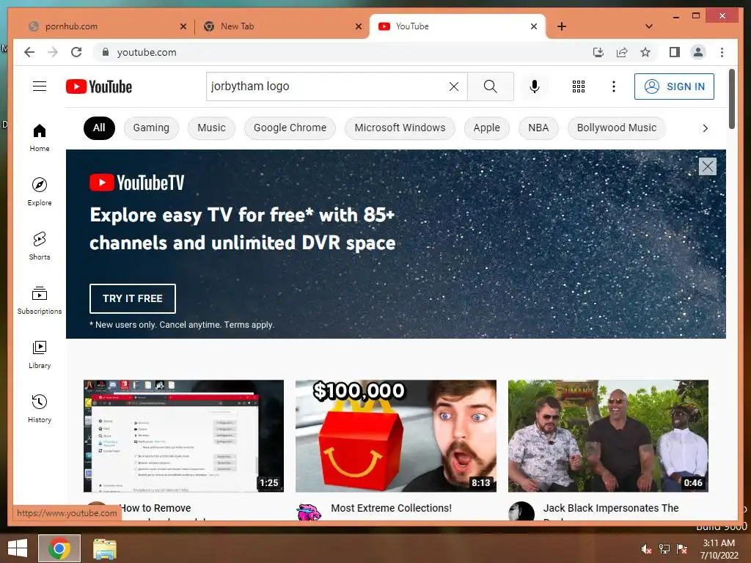The height and width of the screenshot is (563, 751).
Task: Select the Microsoft Windows filter chip
Action: tap(400, 128)
